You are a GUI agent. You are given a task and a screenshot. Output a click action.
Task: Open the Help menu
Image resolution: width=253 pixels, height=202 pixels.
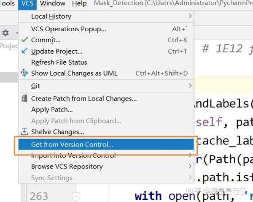(x=79, y=4)
